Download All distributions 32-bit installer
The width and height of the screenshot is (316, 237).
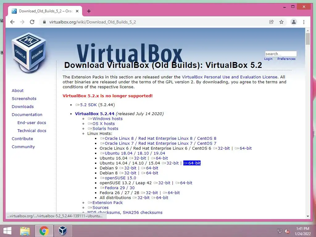click(141, 198)
